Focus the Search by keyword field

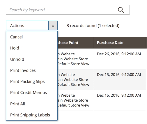(68, 10)
